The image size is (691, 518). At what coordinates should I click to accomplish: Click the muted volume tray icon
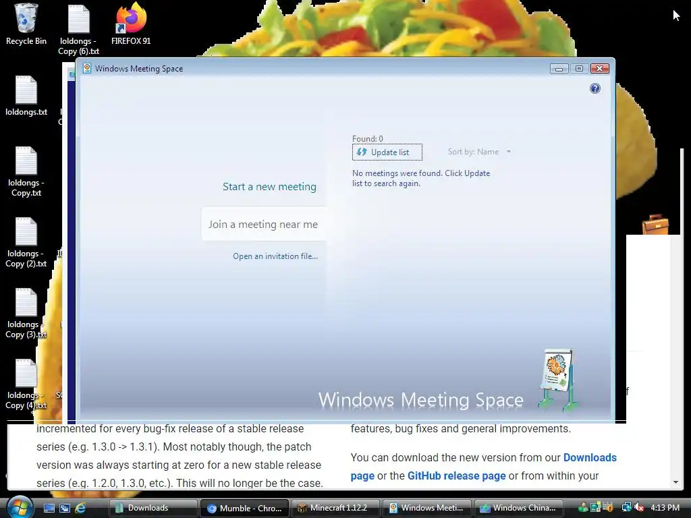point(639,508)
